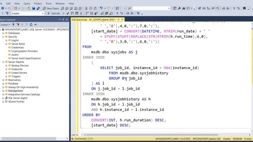This screenshot has width=253, height=142.
Task: Expand the Linked Servers node
Action: point(6,73)
